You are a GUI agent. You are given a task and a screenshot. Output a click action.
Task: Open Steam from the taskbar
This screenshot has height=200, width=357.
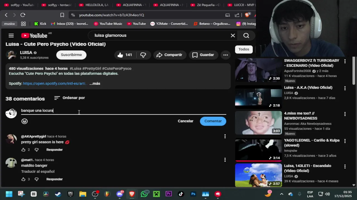click(x=58, y=194)
